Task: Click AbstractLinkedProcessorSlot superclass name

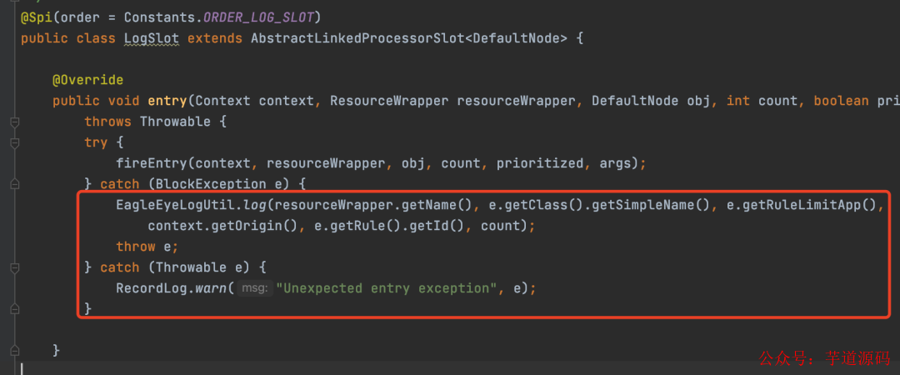Action: (x=357, y=38)
